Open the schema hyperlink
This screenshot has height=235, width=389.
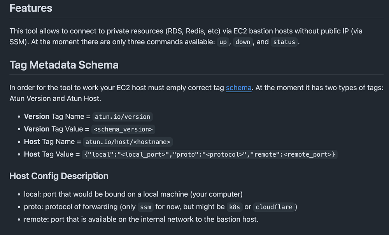pos(238,88)
